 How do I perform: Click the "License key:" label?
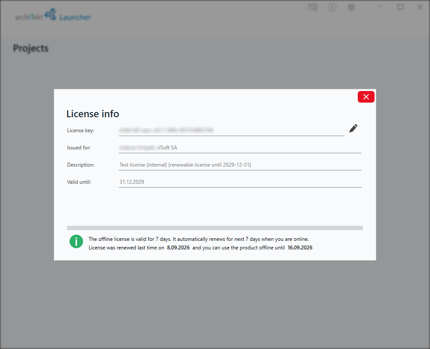click(81, 130)
